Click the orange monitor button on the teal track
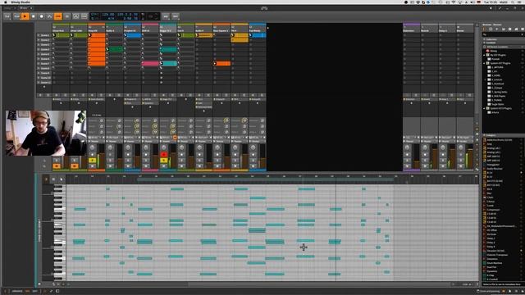This screenshot has width=525, height=295. point(175,138)
